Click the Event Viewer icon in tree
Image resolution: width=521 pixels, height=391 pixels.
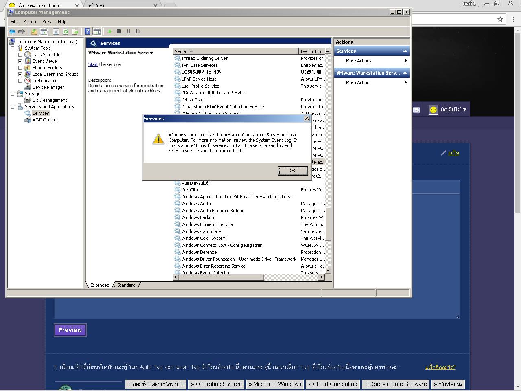point(28,61)
